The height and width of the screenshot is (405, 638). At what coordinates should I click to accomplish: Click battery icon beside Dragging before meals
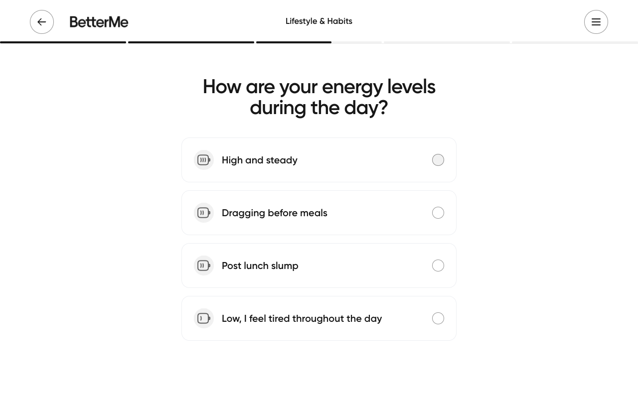coord(204,213)
